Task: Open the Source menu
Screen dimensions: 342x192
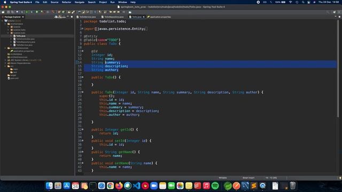Action: (x=55, y=2)
